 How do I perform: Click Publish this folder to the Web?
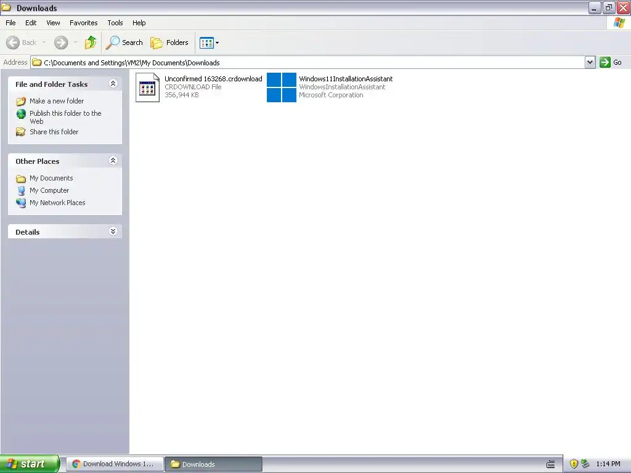65,117
